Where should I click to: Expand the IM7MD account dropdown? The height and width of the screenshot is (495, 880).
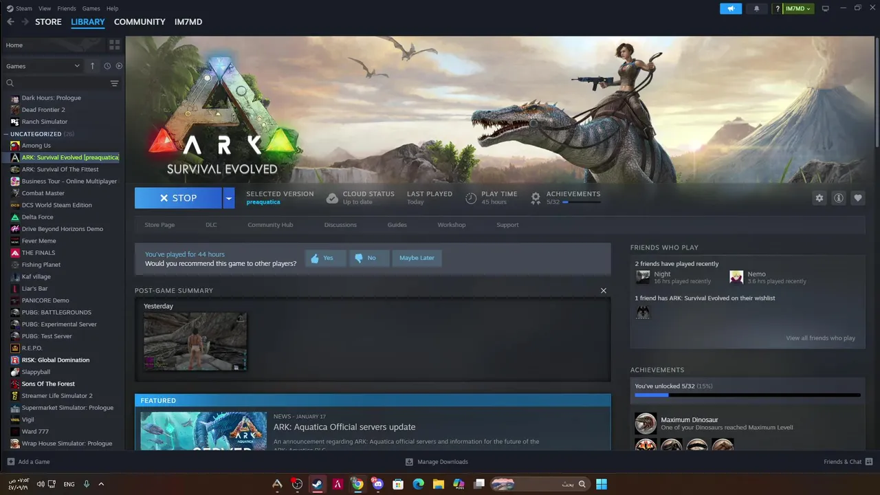[797, 8]
